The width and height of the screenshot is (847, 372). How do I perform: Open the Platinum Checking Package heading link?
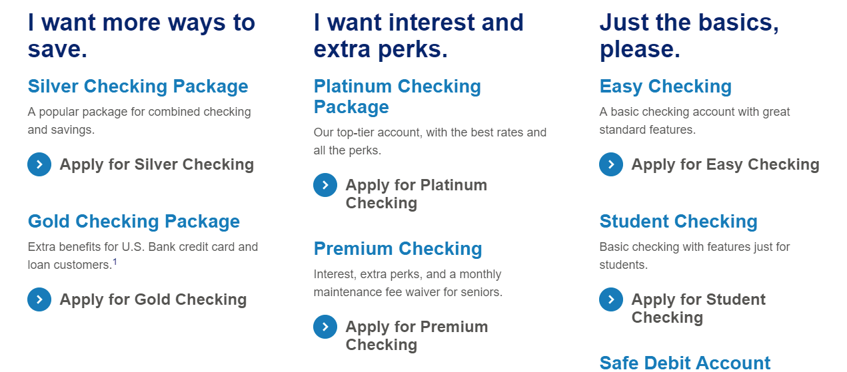tap(397, 96)
